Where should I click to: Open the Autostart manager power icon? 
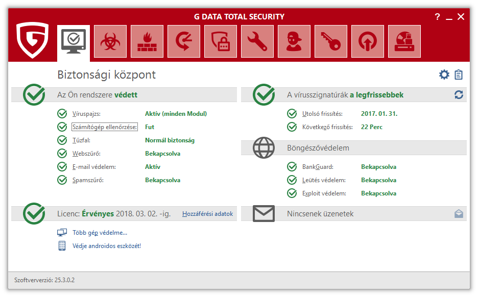(368, 41)
